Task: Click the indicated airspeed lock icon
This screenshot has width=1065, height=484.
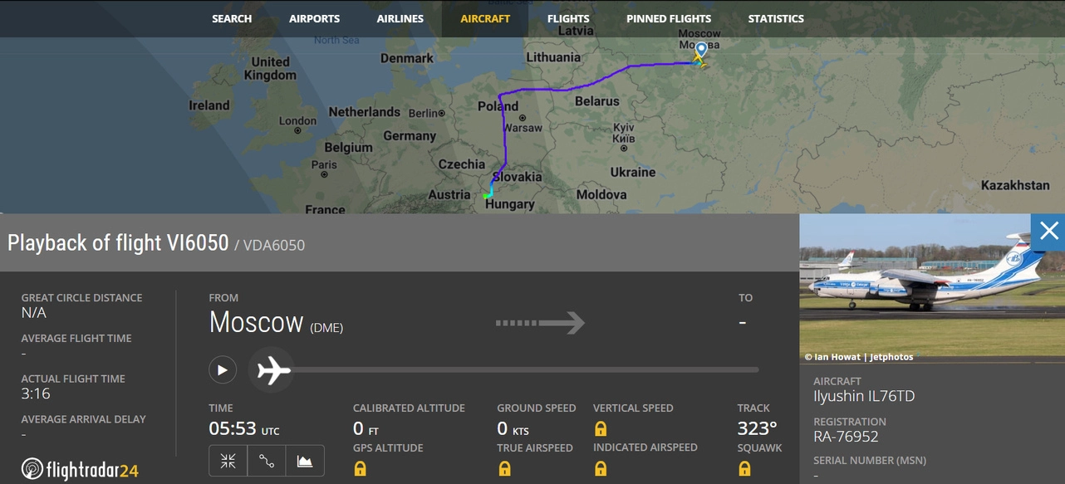Action: (x=601, y=469)
